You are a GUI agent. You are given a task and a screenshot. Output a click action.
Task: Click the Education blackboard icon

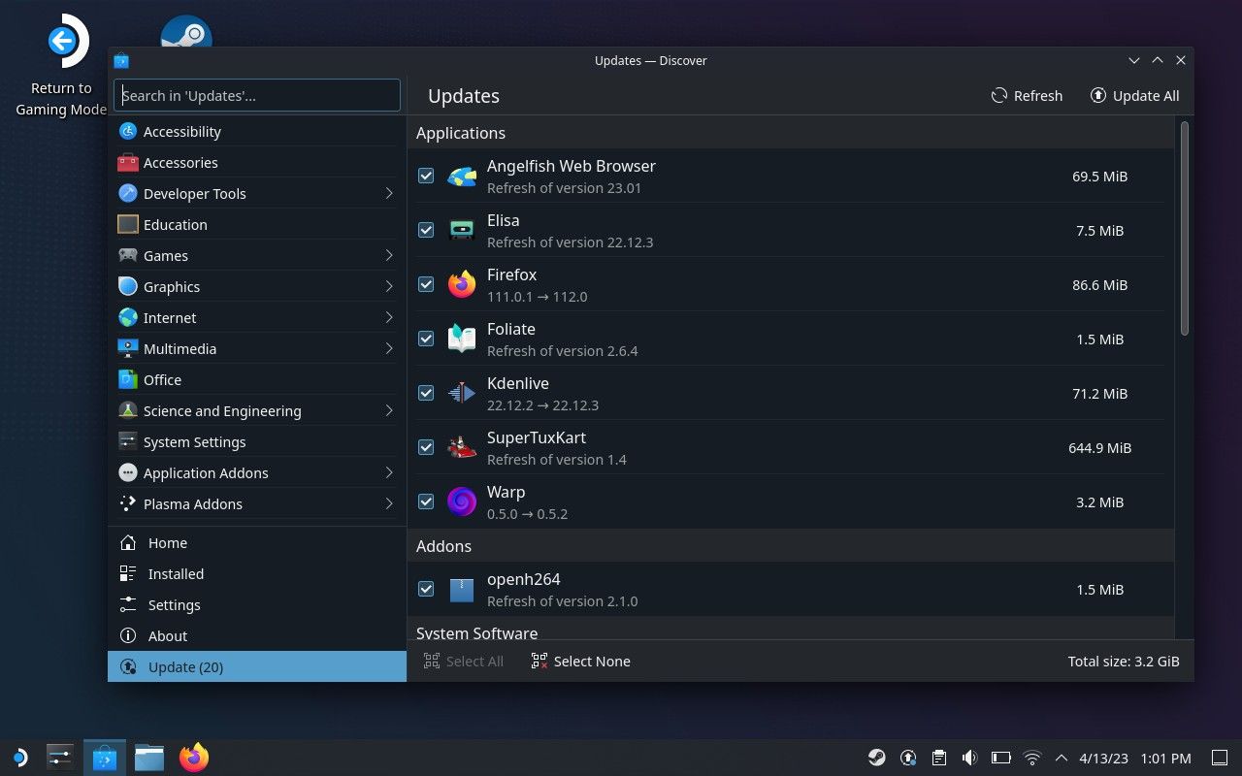click(128, 225)
